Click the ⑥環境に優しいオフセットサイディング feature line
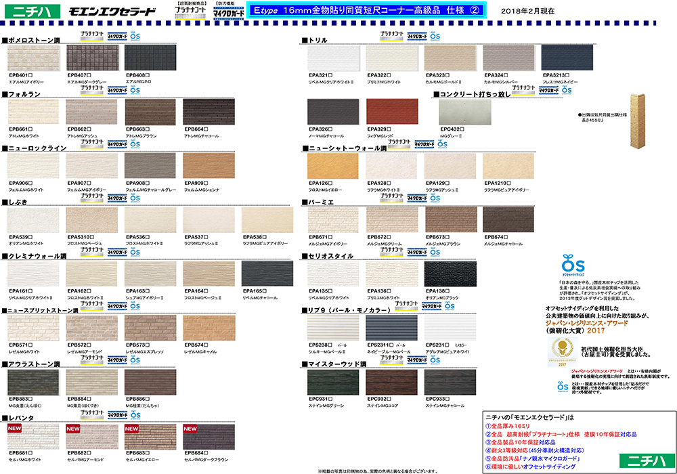 click(x=530, y=467)
